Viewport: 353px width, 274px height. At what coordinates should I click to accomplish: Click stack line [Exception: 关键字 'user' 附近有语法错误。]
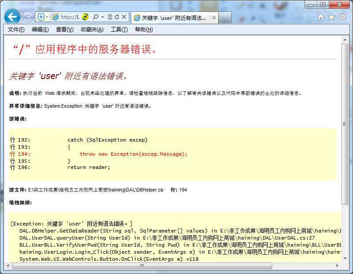coord(71,224)
